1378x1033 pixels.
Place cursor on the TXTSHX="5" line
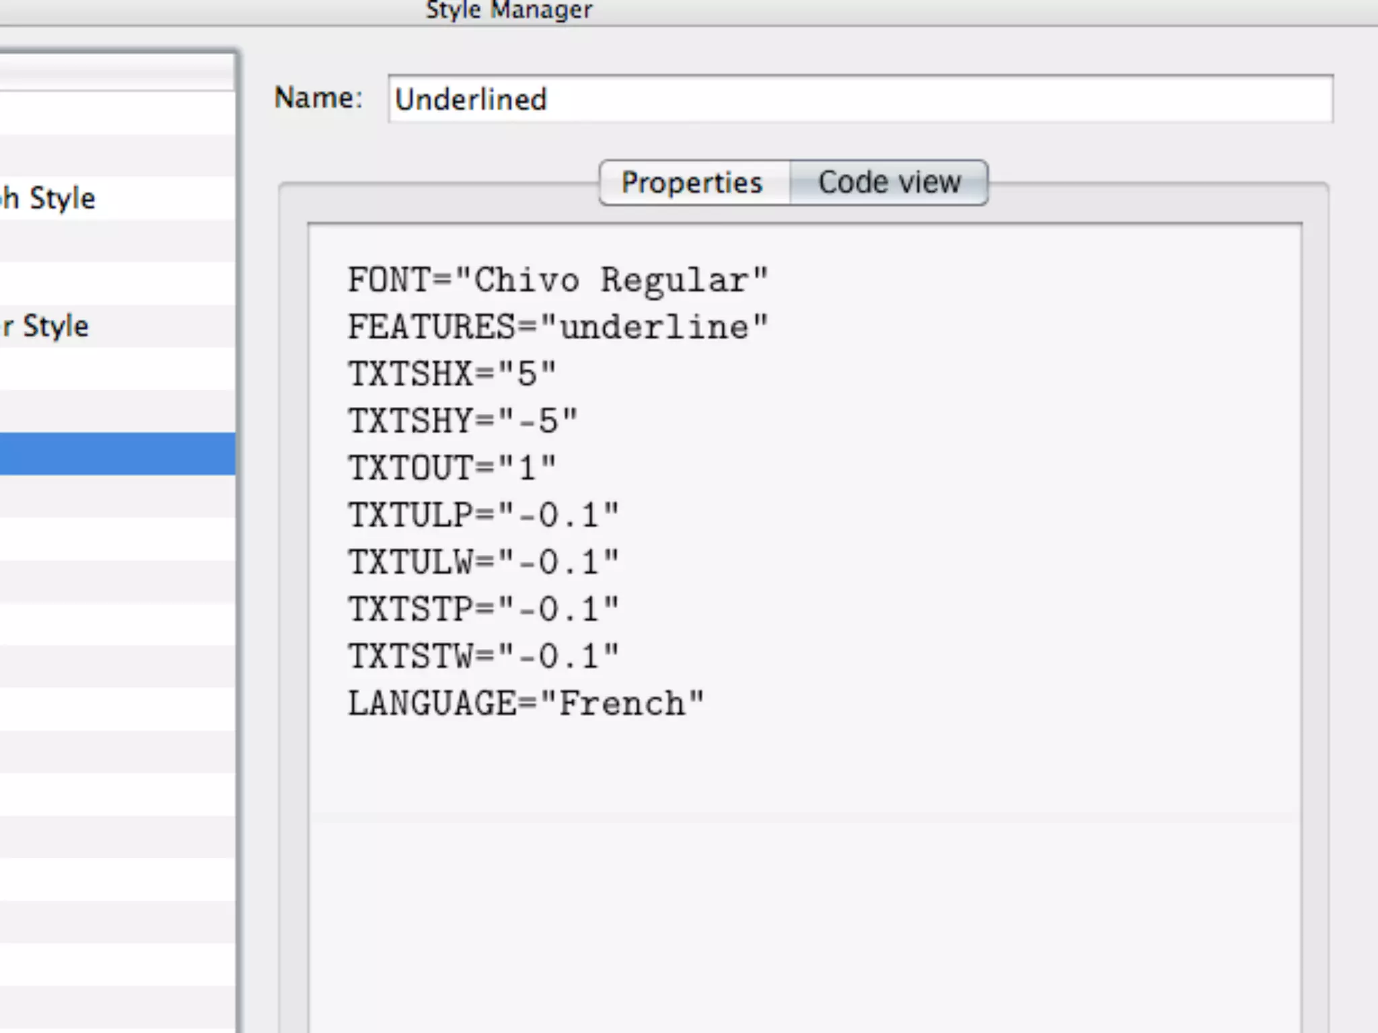point(451,374)
